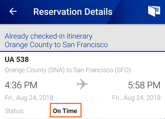Tap the Orange County (SNA) origin text
Image resolution: width=165 pixels, height=119 pixels.
click(35, 70)
